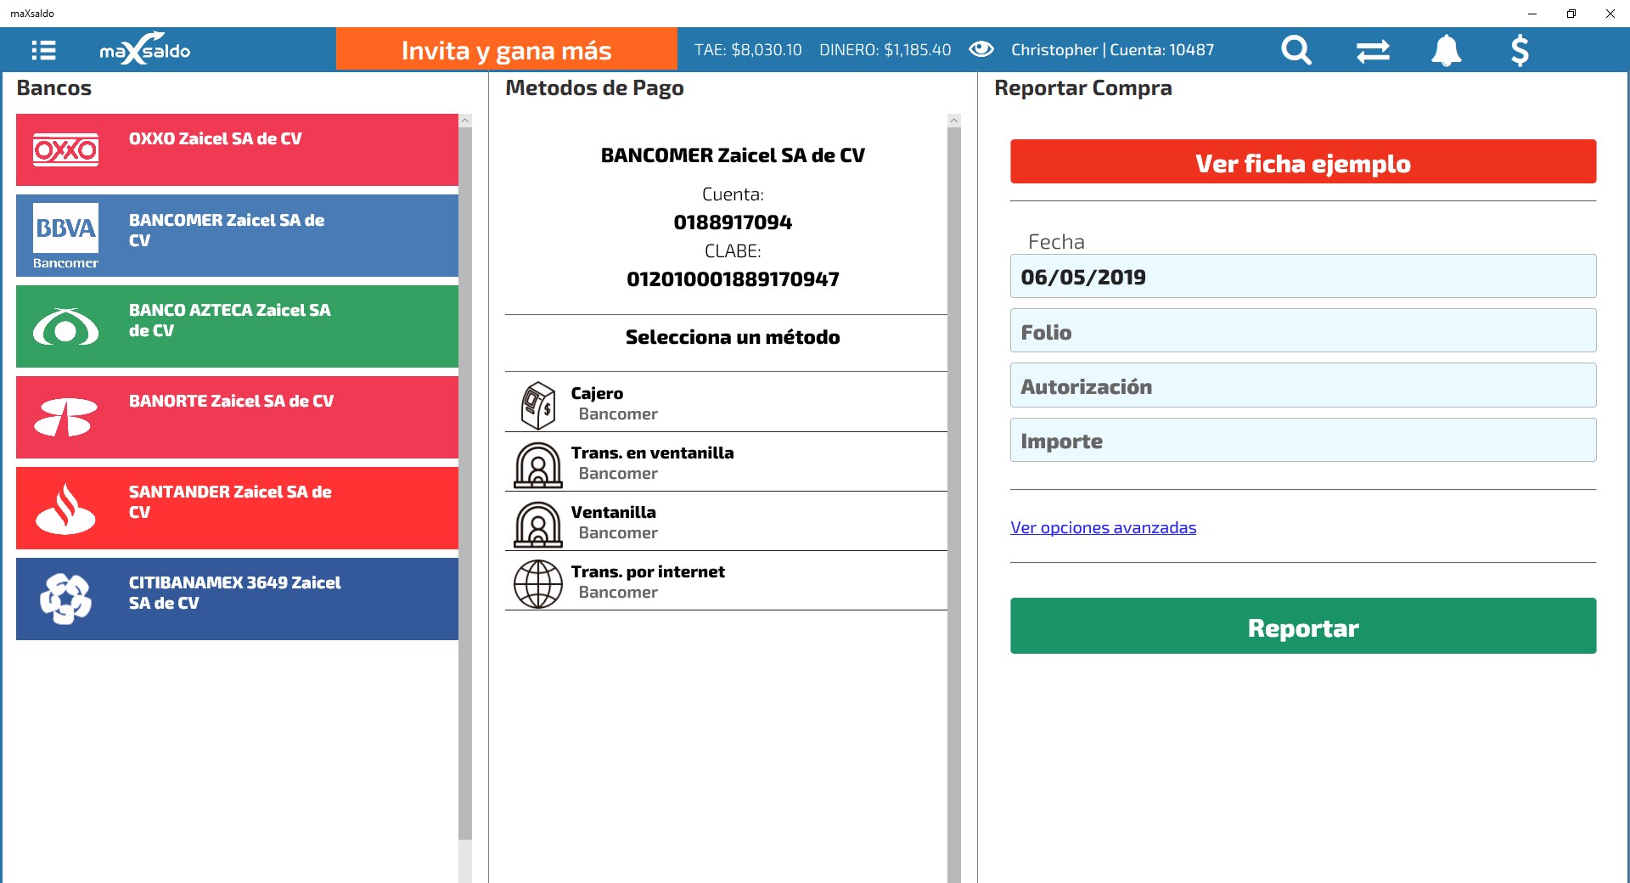1630x883 pixels.
Task: Minimize the maXsaldo window
Action: pos(1532,14)
